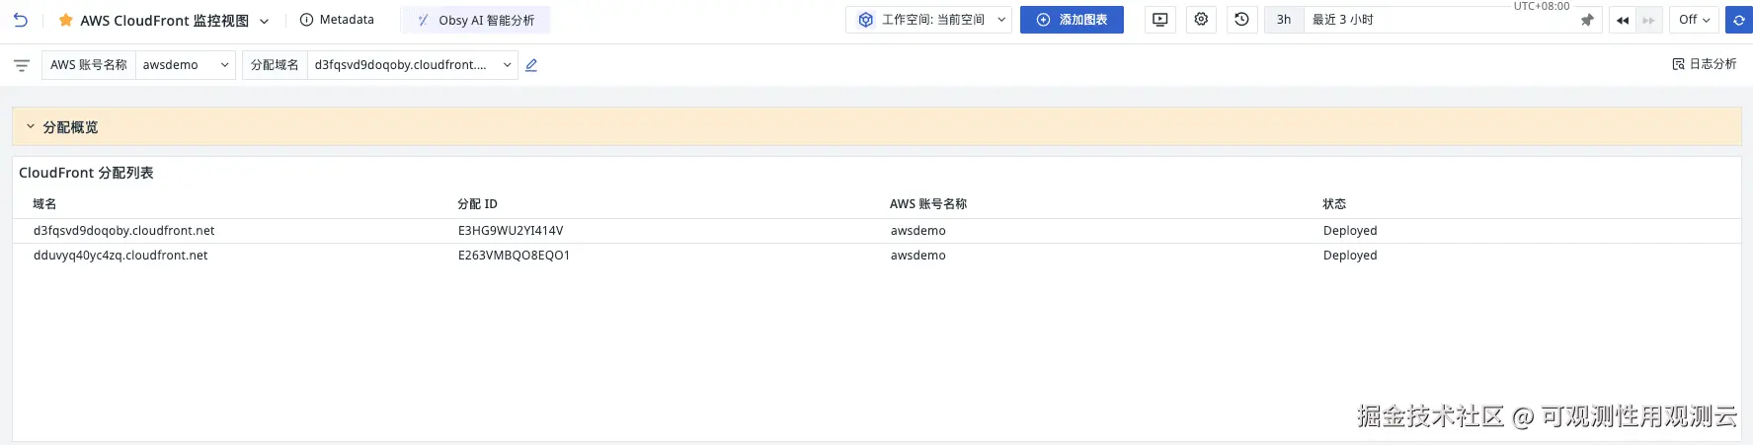1753x445 pixels.
Task: Click the 域名 column header
Action: pyautogui.click(x=44, y=204)
